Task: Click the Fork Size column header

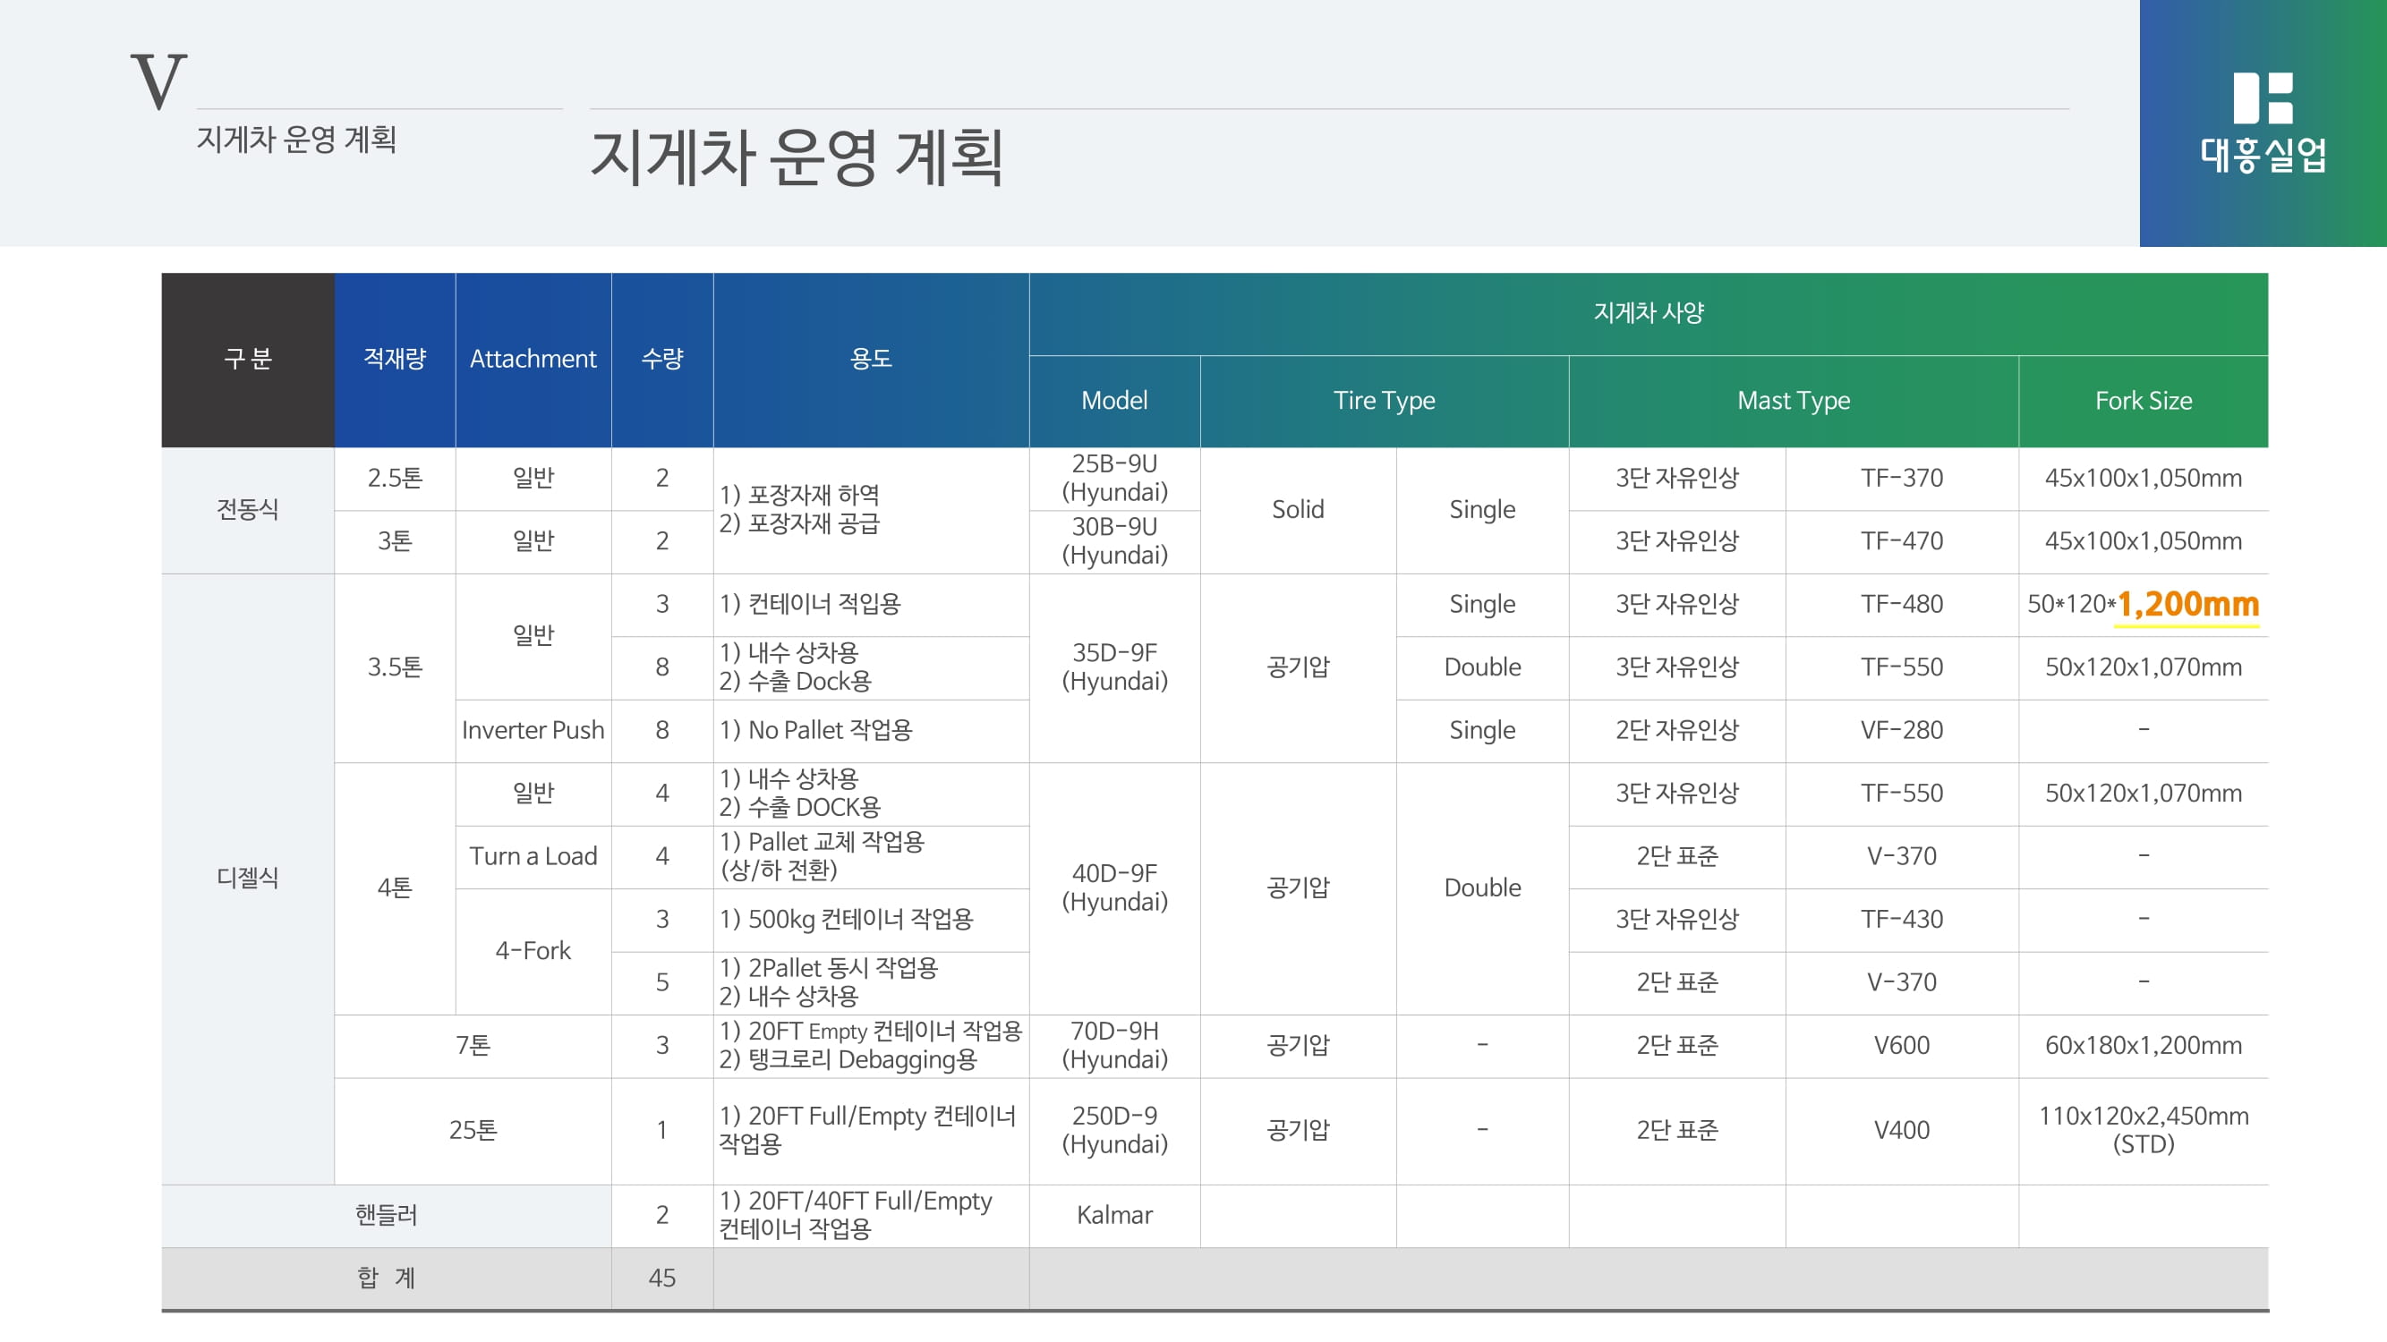Action: coord(2143,400)
